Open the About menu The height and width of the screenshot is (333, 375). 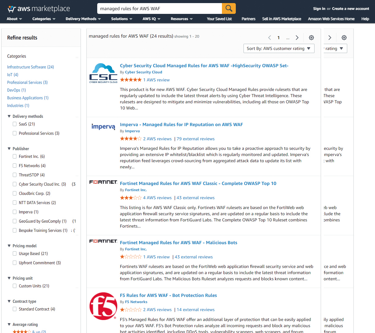tap(14, 19)
